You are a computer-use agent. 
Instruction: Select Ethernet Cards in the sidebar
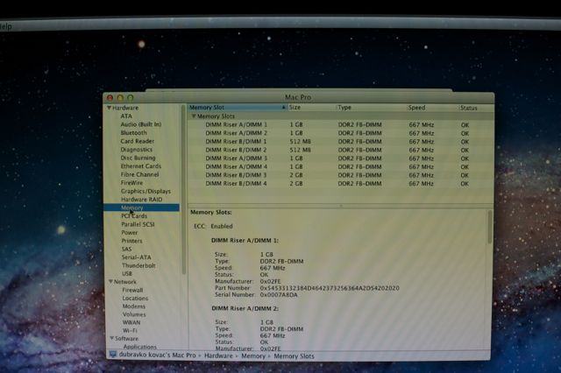141,166
